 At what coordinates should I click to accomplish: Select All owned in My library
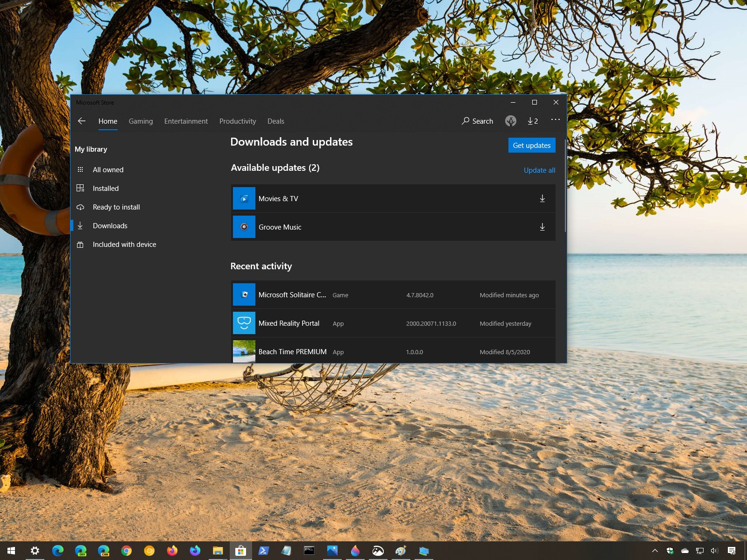[108, 169]
